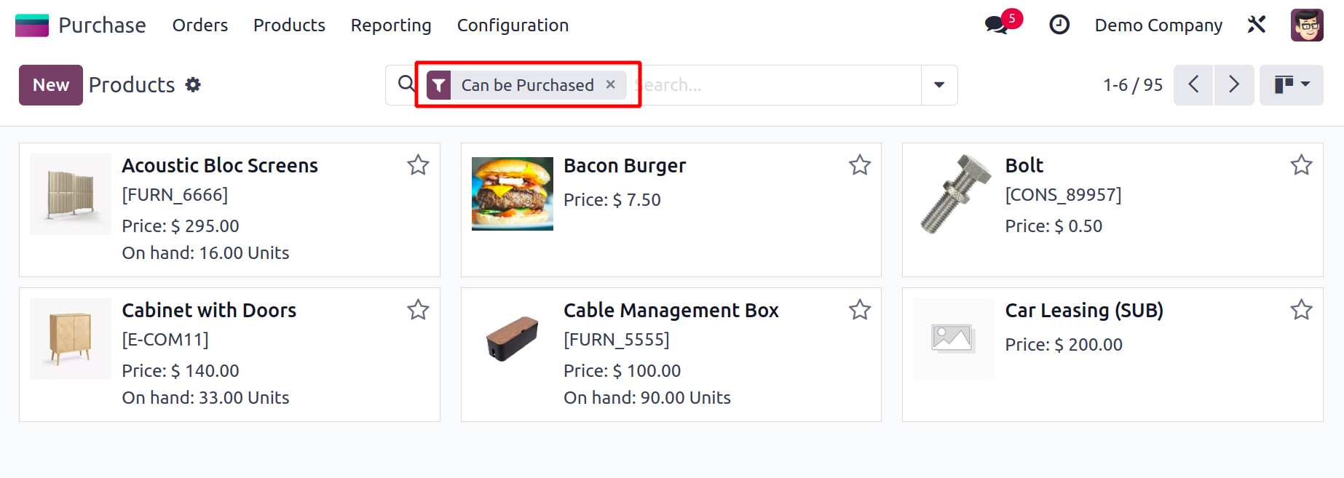The width and height of the screenshot is (1344, 478).
Task: Click the Purchase app logo
Action: pyautogui.click(x=32, y=25)
